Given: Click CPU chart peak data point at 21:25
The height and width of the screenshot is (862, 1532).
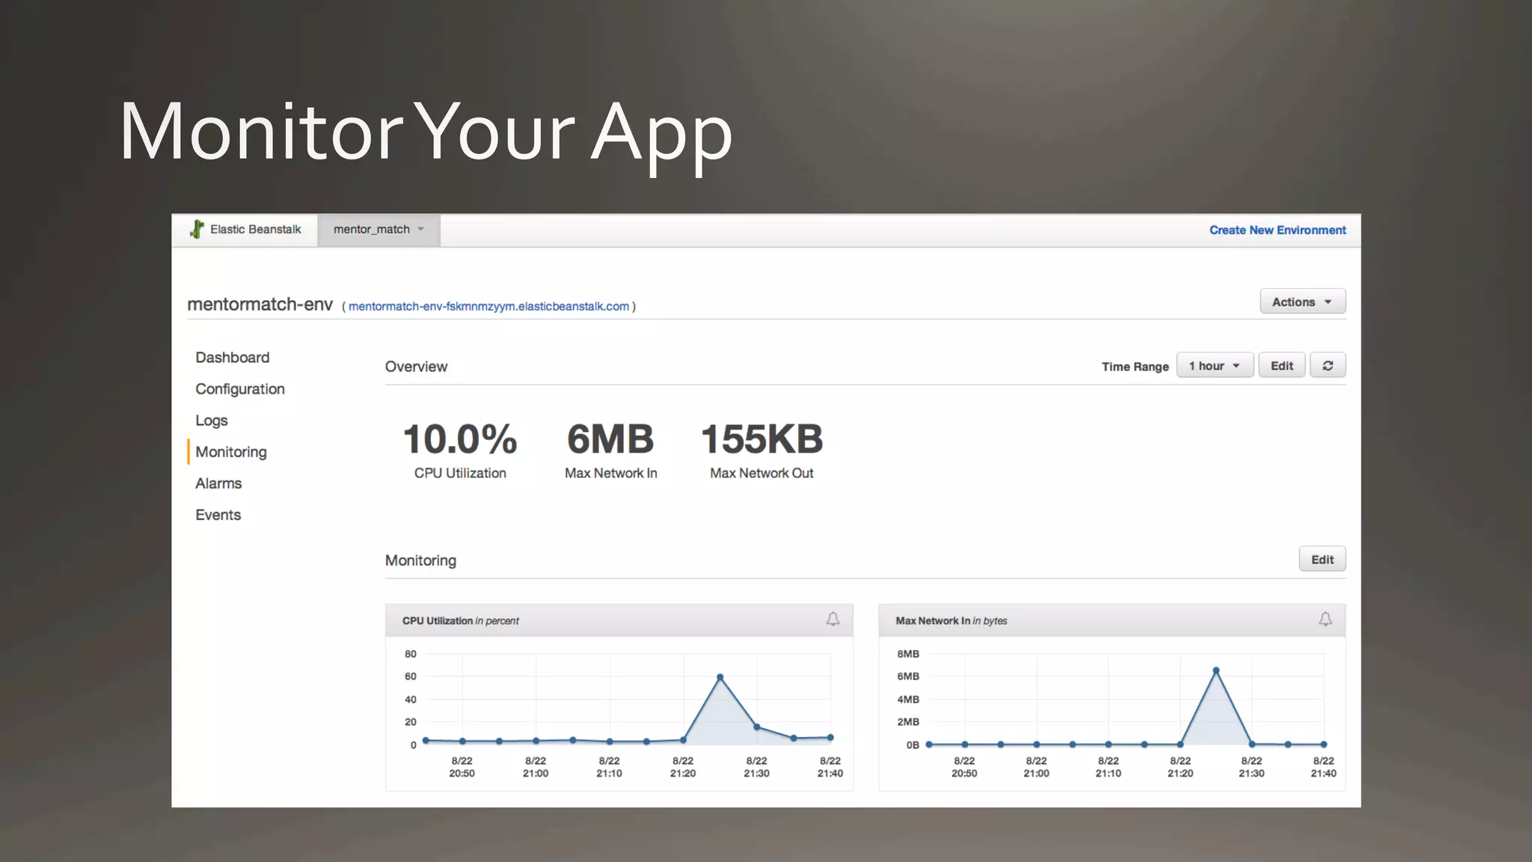Looking at the screenshot, I should [720, 677].
